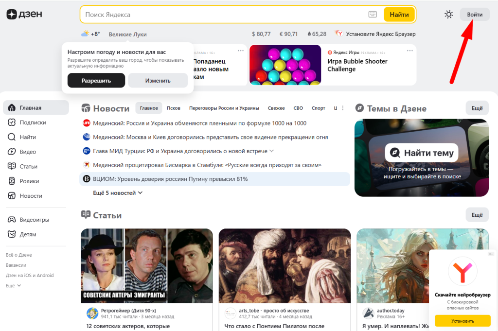Open the Детям bear icon
This screenshot has height=331, width=498.
click(12, 234)
